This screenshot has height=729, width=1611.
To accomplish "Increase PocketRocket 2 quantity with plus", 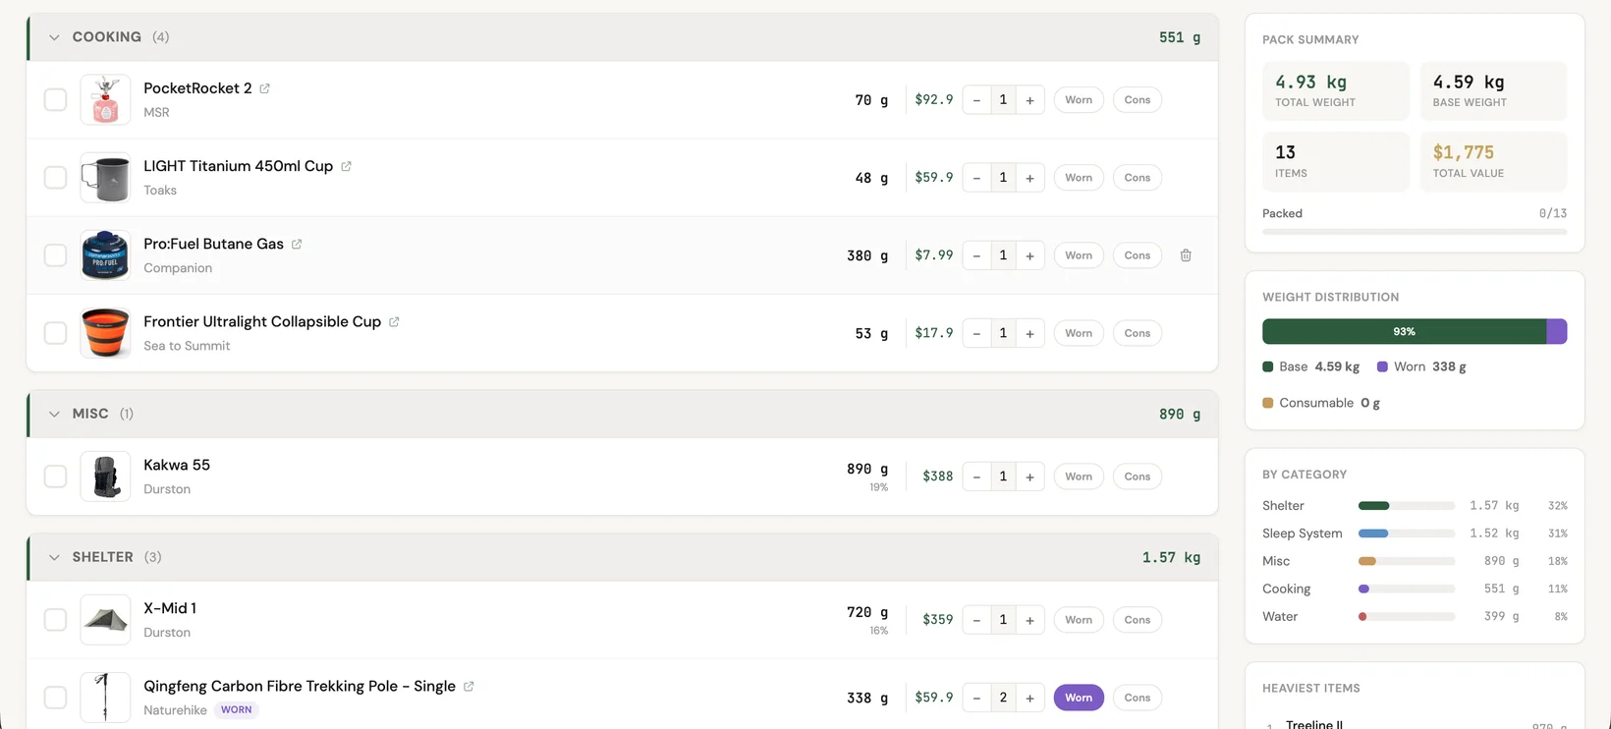I will [x=1029, y=100].
